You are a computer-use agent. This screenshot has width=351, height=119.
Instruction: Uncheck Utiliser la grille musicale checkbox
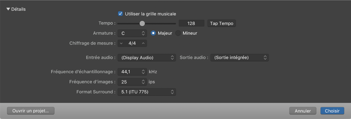[x=120, y=14]
